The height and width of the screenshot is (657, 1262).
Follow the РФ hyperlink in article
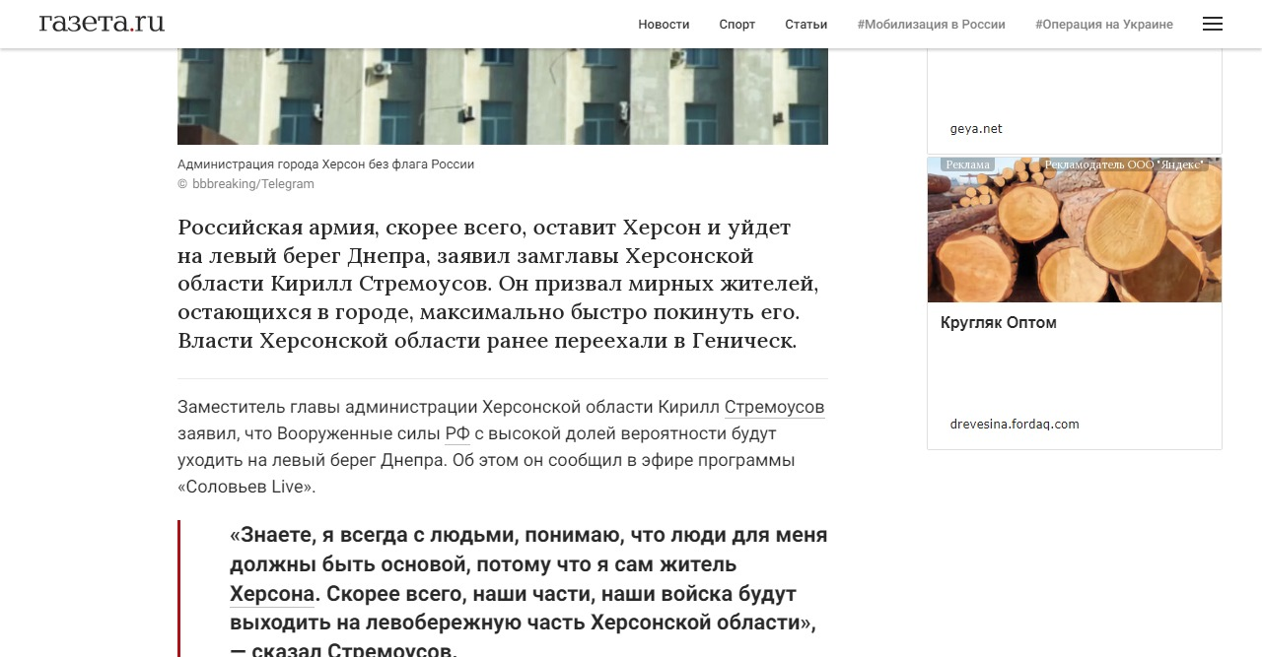click(457, 433)
